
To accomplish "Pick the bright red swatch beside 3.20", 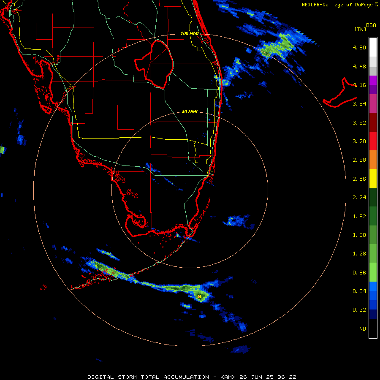I will [373, 141].
